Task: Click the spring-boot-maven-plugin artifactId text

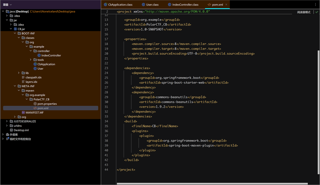Action: [191, 145]
